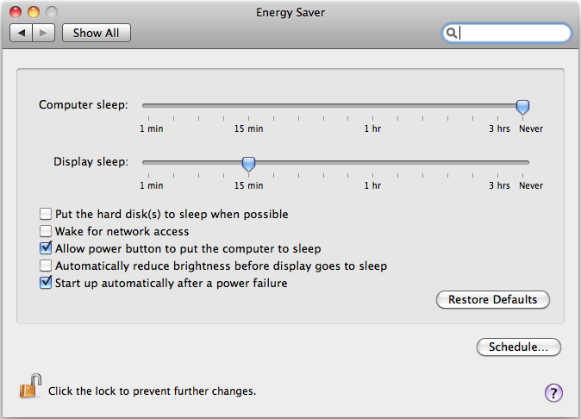Zoom the window with the green button
581x419 pixels.
tap(52, 13)
